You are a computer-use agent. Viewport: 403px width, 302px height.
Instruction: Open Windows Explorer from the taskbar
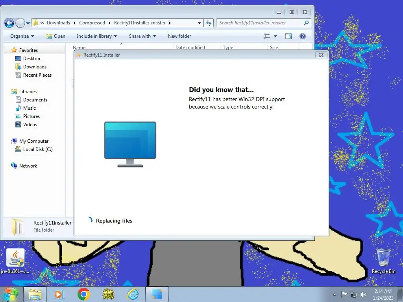[x=35, y=294]
